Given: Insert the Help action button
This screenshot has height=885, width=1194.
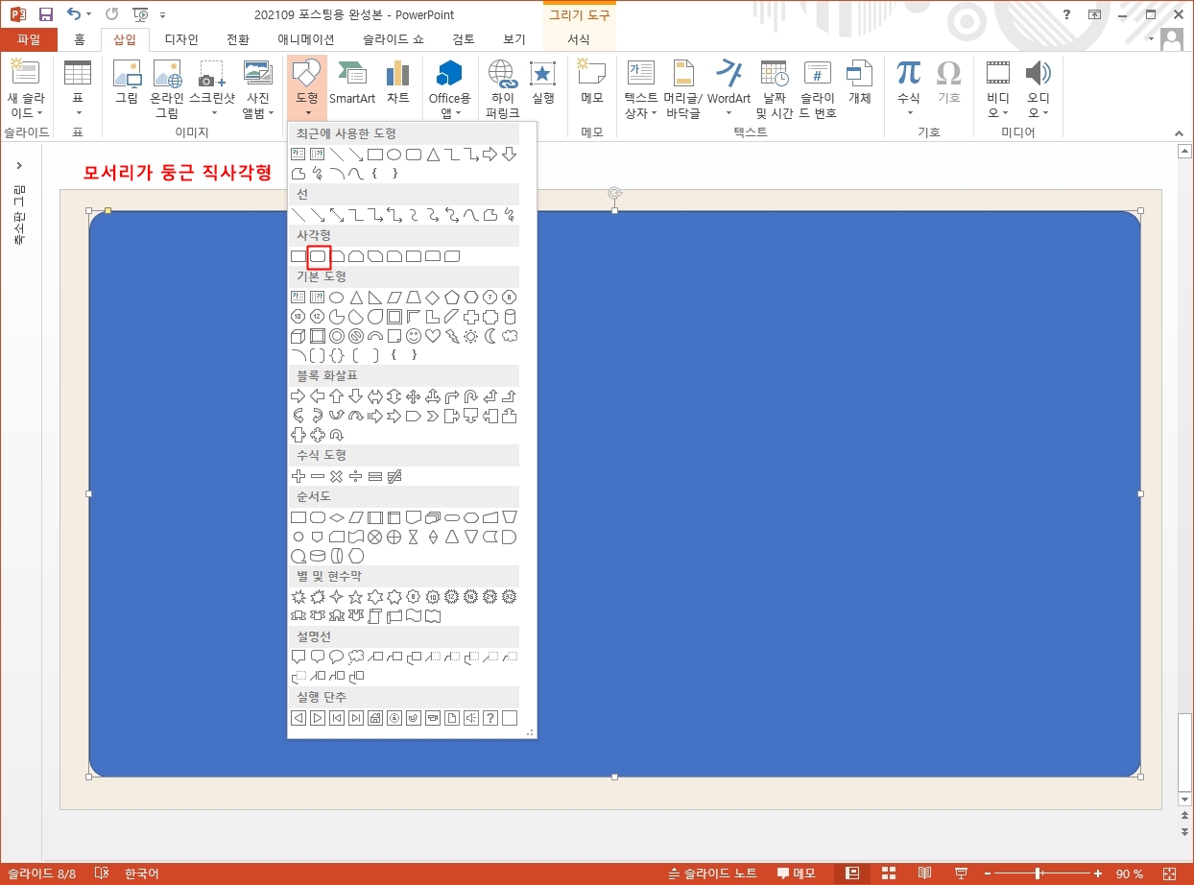Looking at the screenshot, I should tap(490, 717).
